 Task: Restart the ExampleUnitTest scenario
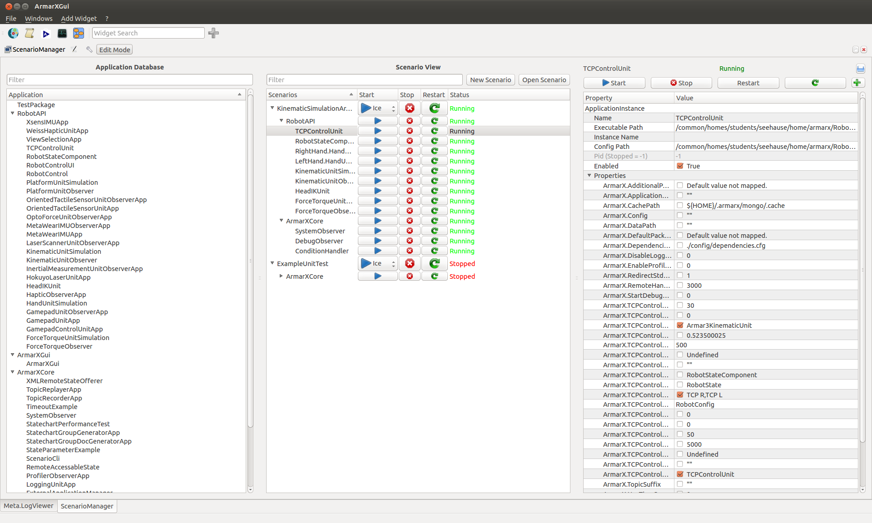[435, 264]
